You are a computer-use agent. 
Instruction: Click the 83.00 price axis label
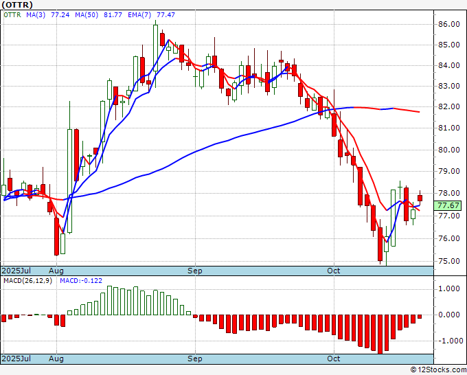tap(449, 86)
